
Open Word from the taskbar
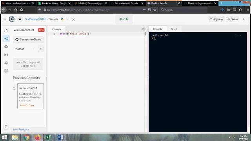coord(60,137)
